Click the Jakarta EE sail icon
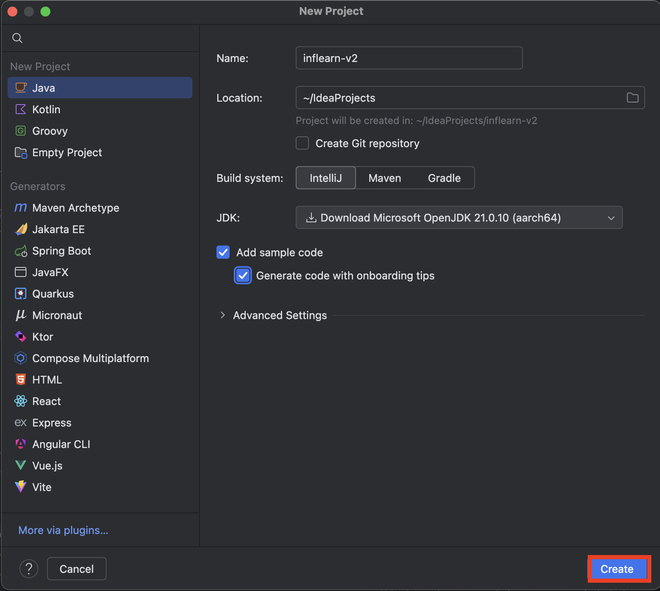The height and width of the screenshot is (591, 660). (x=21, y=229)
